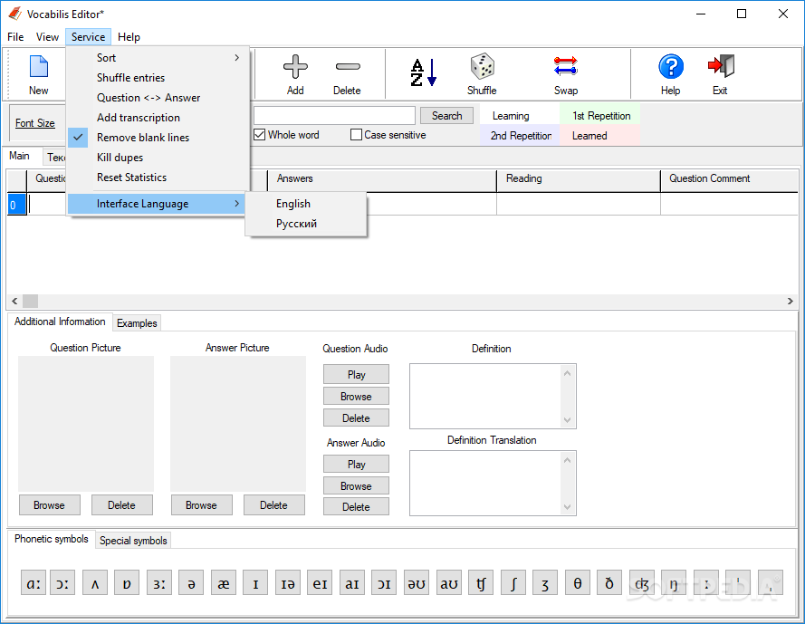Click the Search button
Screen dimensions: 805x624
pyautogui.click(x=446, y=116)
